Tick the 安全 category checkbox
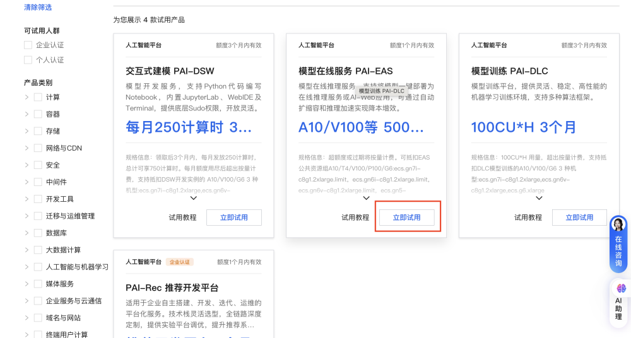 coord(38,165)
